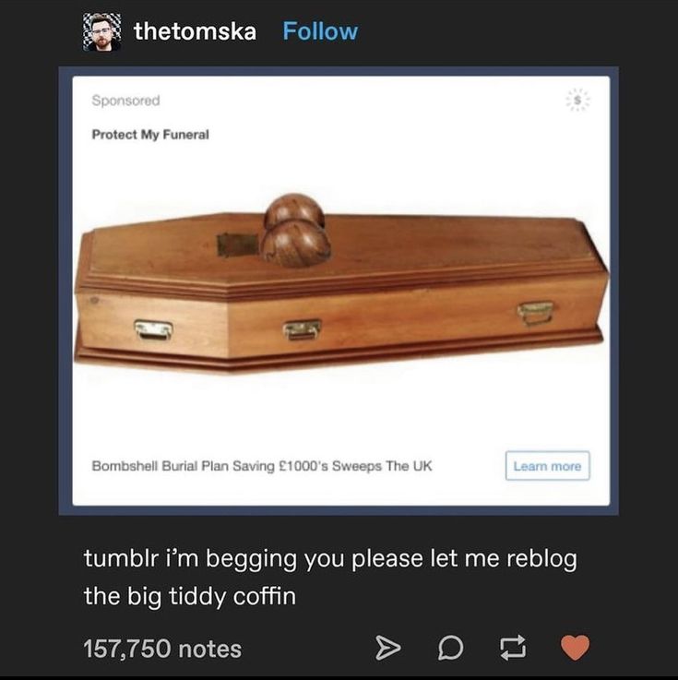Click the rightmost brass coffin handle

click(x=536, y=313)
